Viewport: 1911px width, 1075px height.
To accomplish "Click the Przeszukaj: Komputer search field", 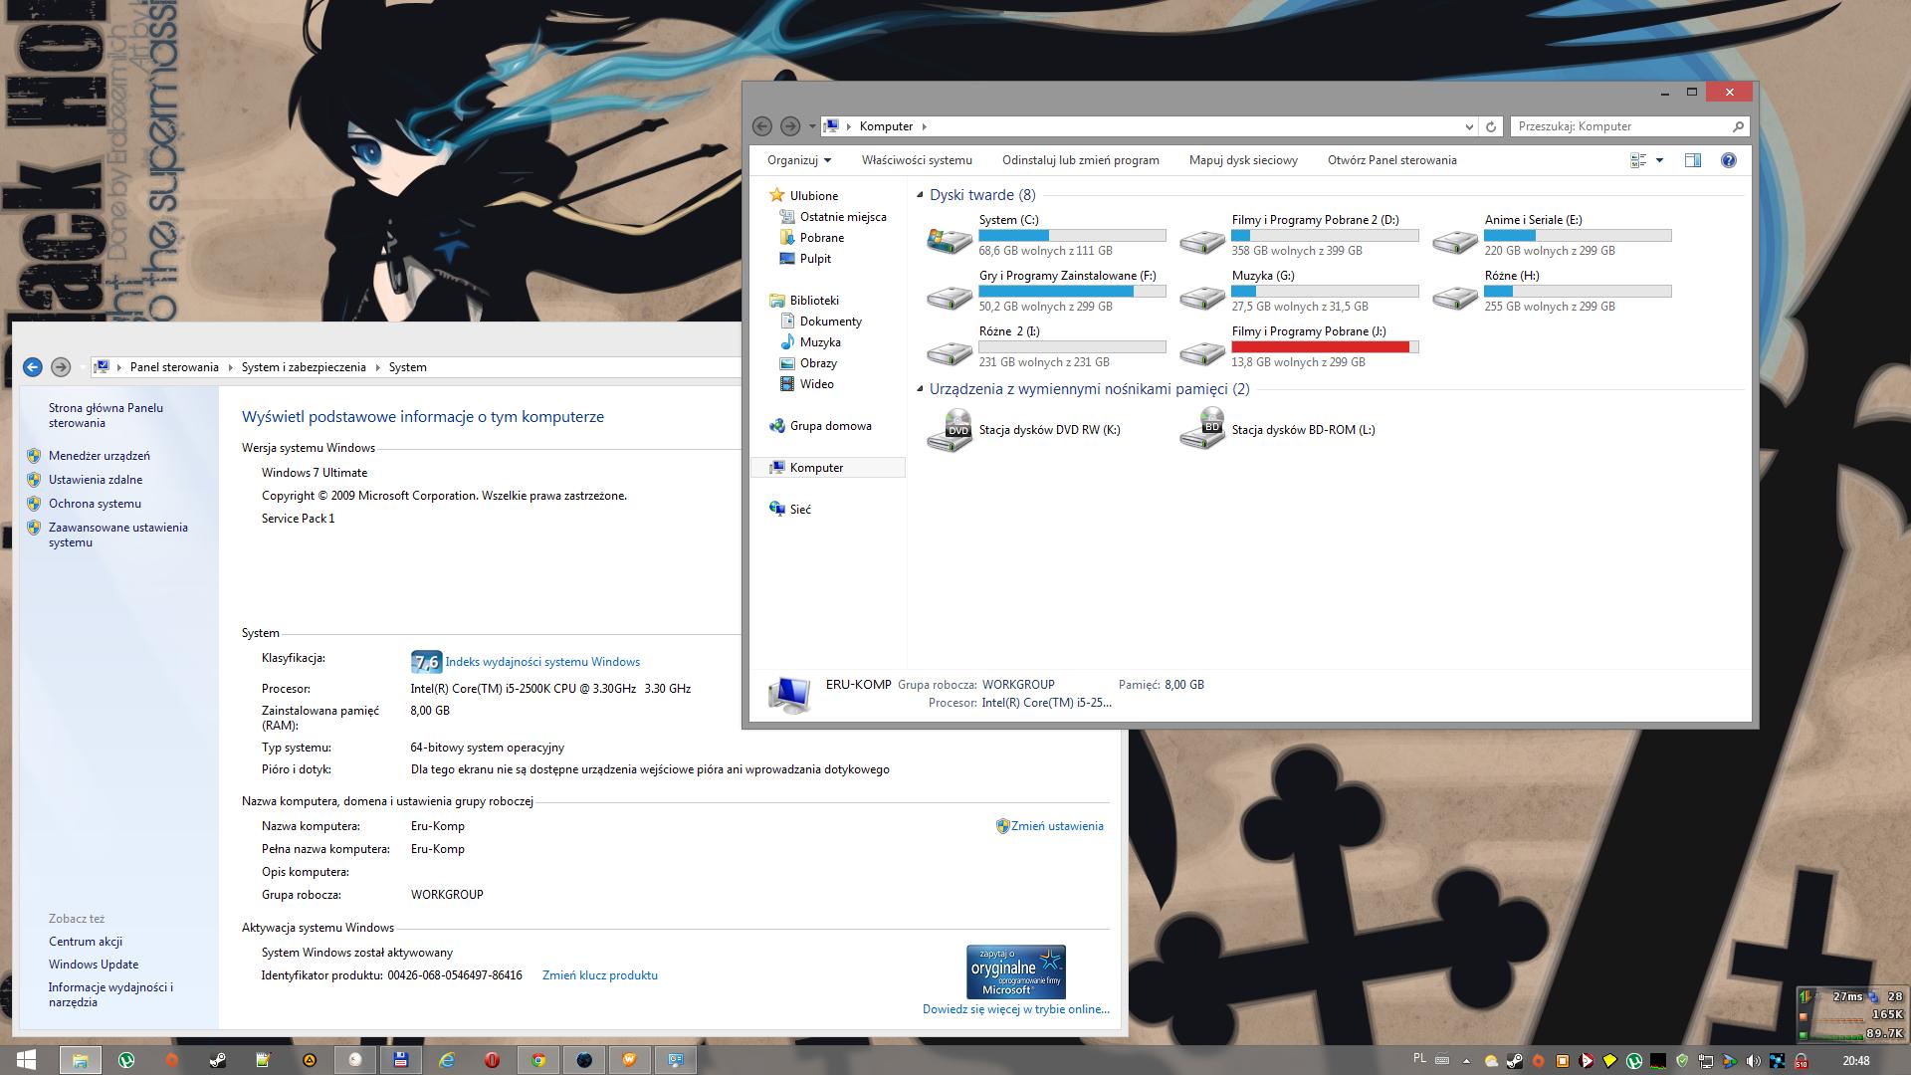I will [x=1620, y=126].
